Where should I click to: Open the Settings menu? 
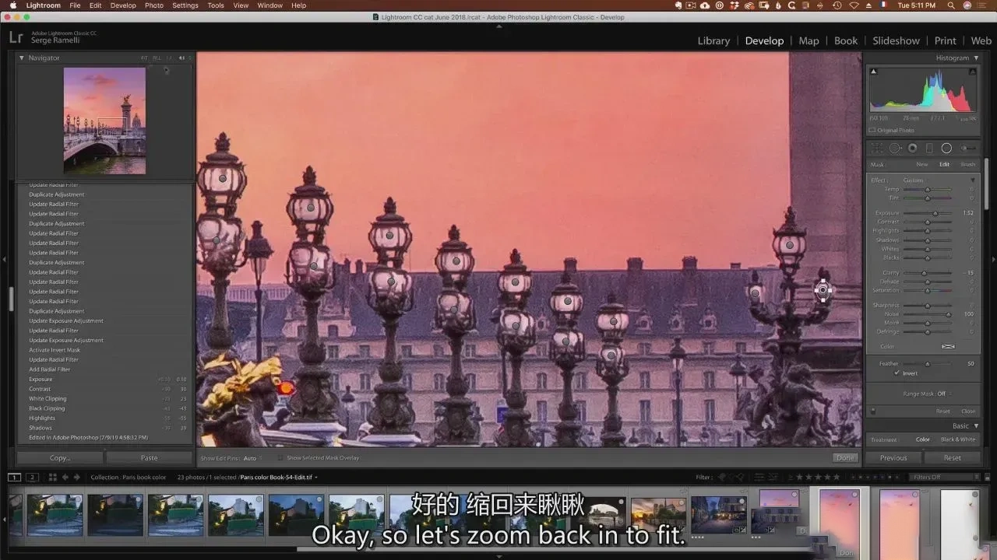point(185,5)
